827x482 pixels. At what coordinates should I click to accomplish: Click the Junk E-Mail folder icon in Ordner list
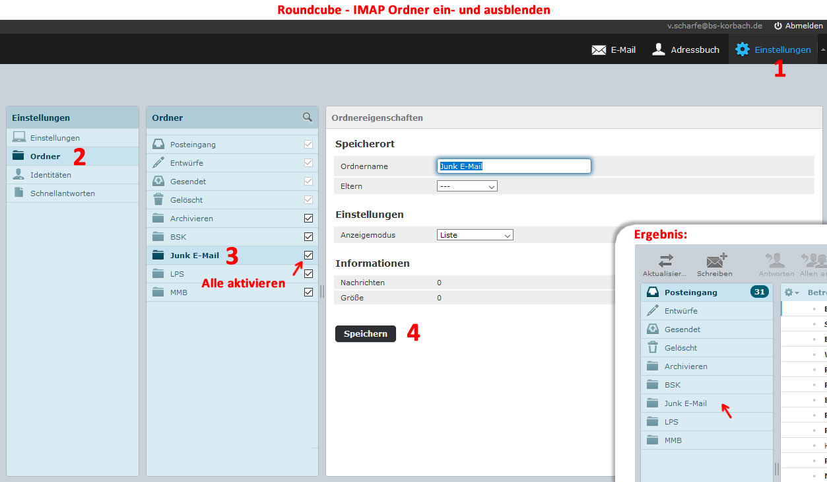click(158, 255)
